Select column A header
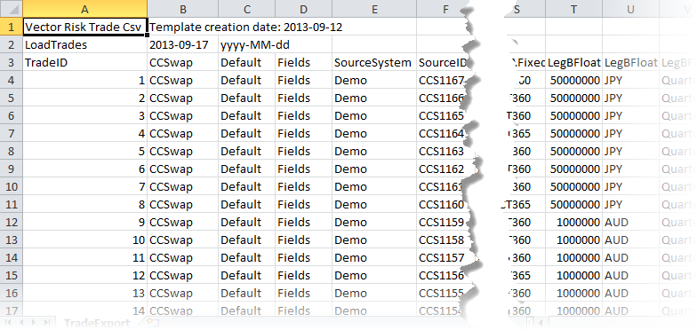The height and width of the screenshot is (330, 697). [x=85, y=9]
